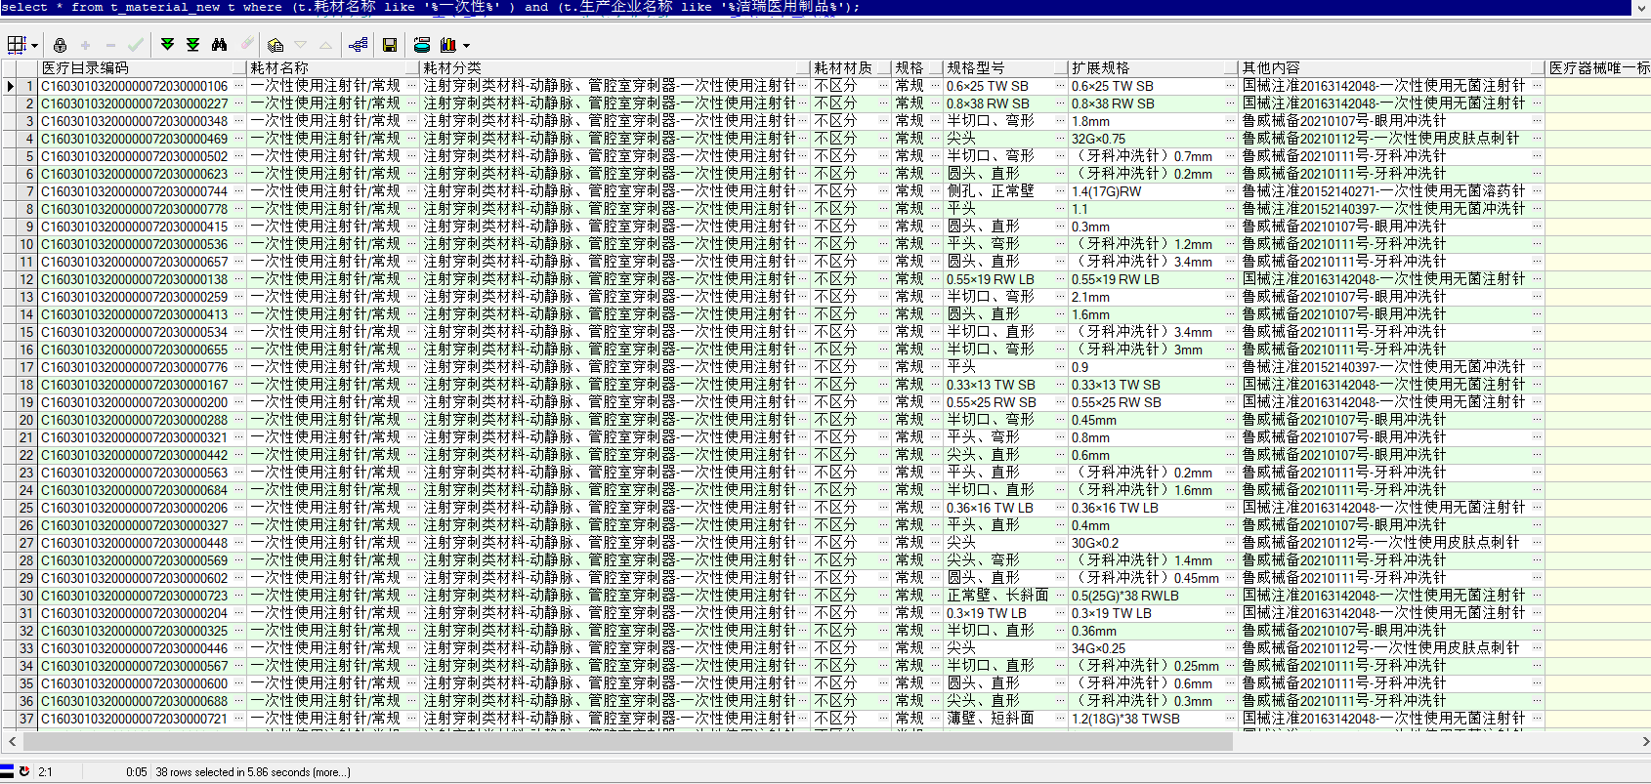
Task: Click the 耗材材质 column header
Action: (x=851, y=67)
